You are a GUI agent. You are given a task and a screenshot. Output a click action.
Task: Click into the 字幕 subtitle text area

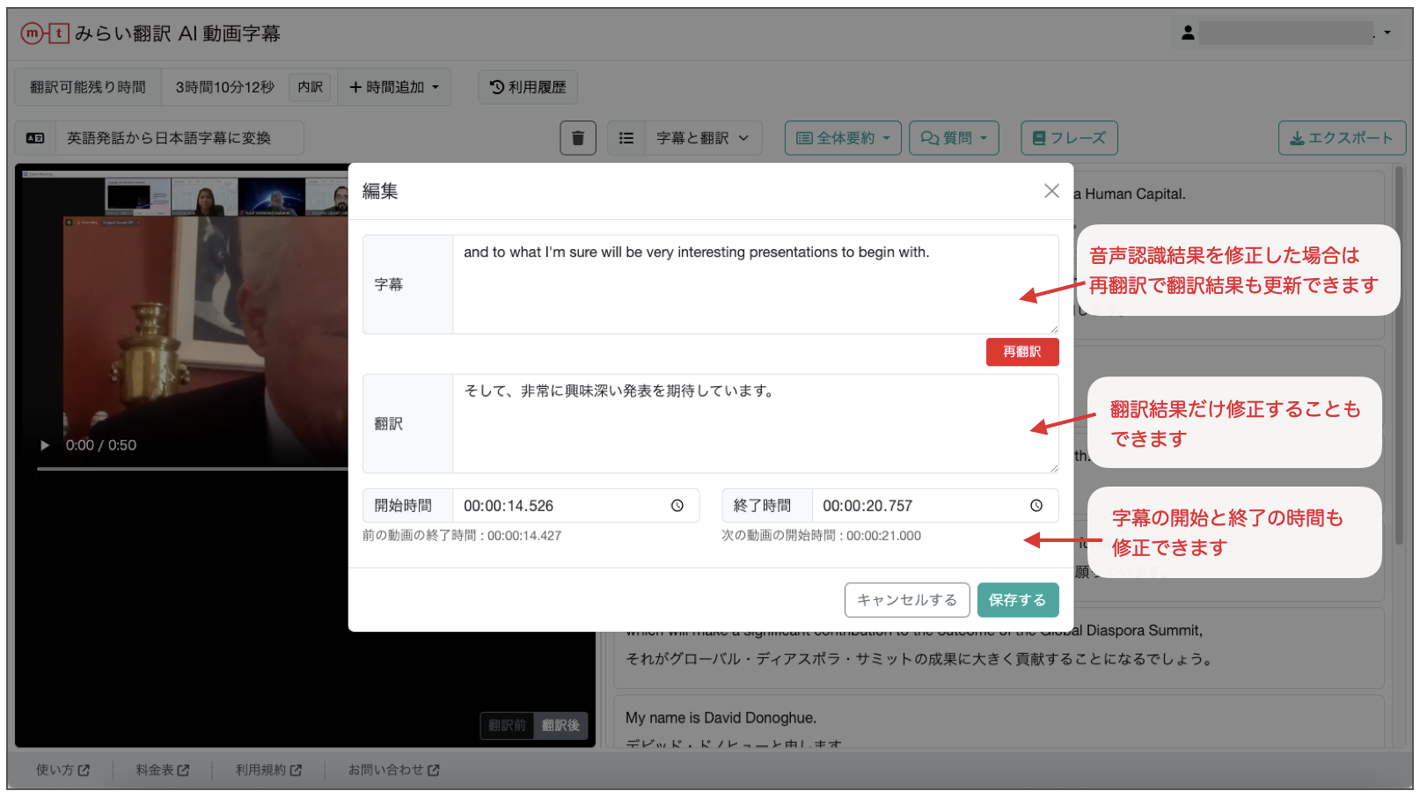click(x=755, y=284)
